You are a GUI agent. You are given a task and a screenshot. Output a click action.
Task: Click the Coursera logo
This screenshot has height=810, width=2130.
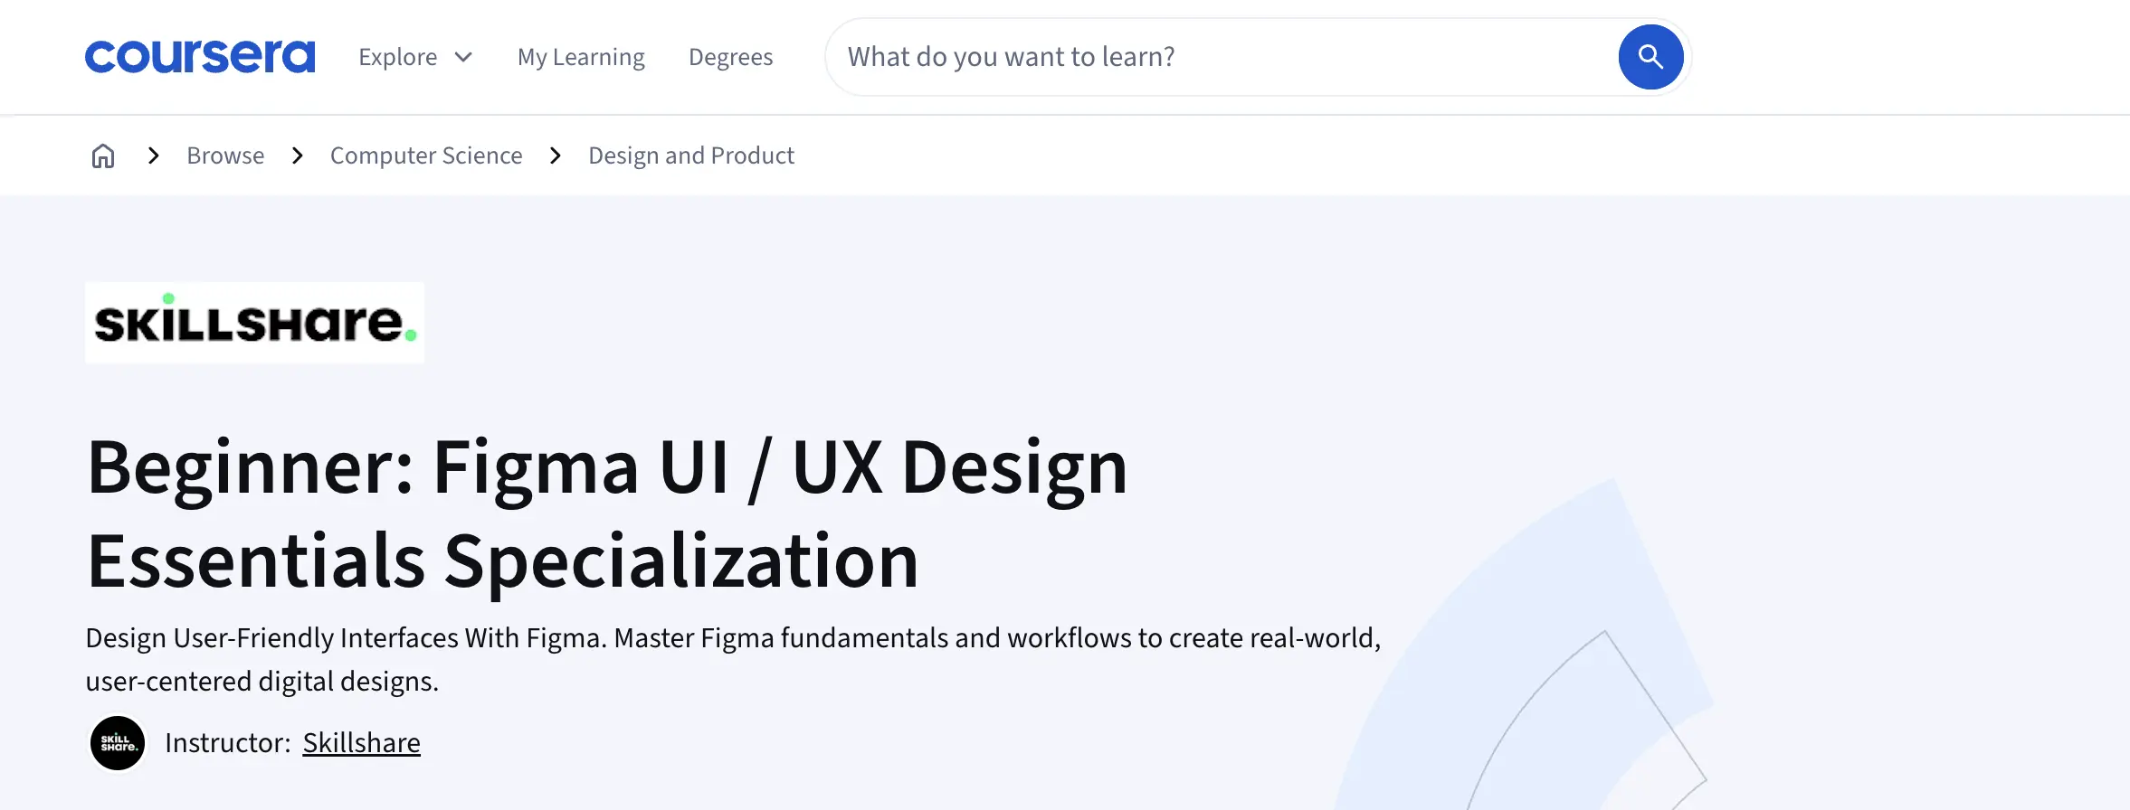[x=200, y=56]
